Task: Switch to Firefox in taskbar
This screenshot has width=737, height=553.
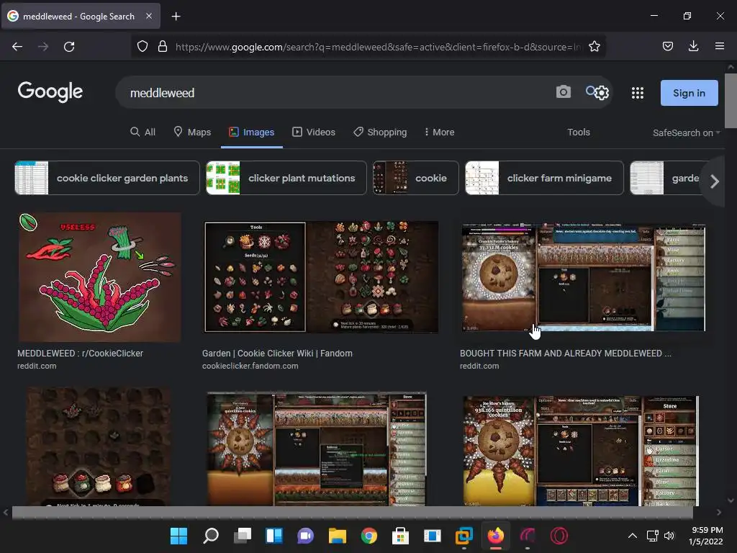Action: (x=495, y=536)
